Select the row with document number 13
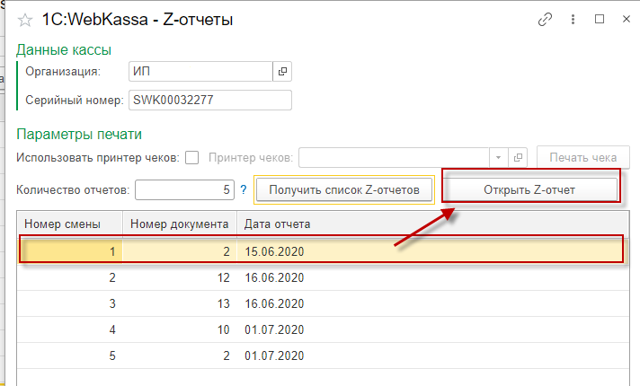 pyautogui.click(x=323, y=303)
